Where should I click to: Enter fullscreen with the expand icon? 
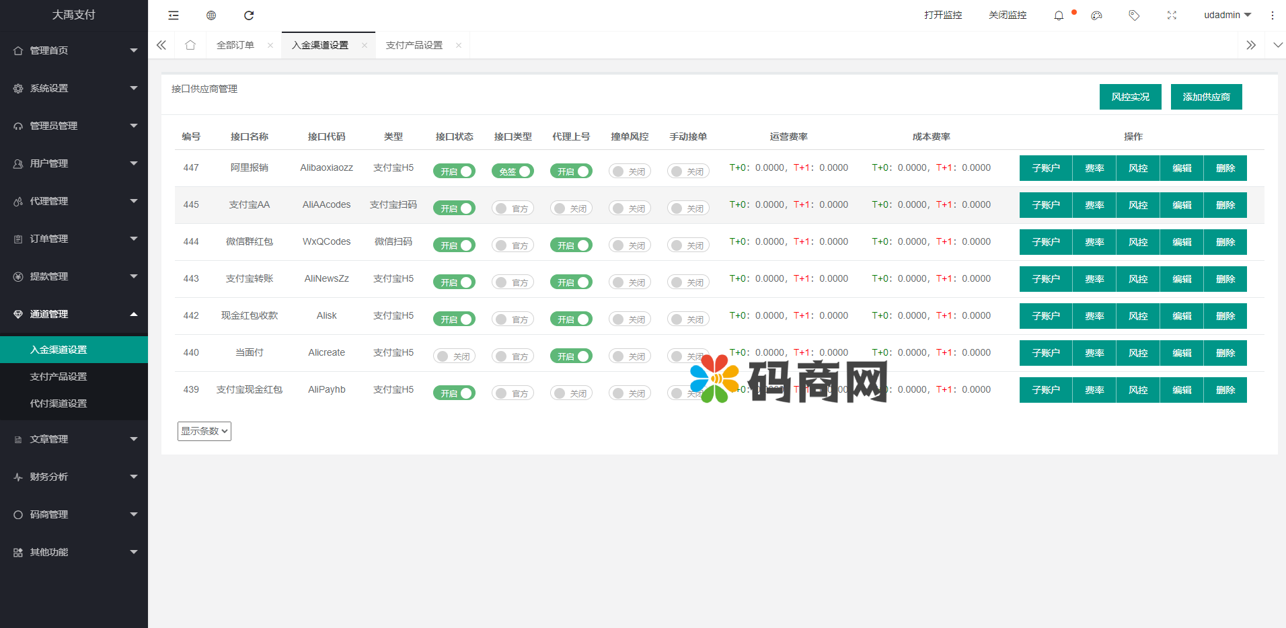coord(1172,15)
